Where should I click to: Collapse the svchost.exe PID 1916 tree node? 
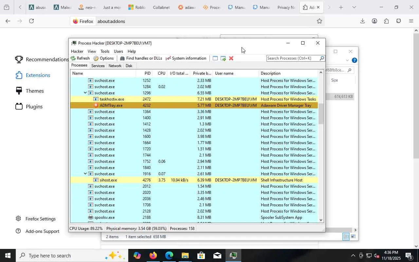(85, 174)
